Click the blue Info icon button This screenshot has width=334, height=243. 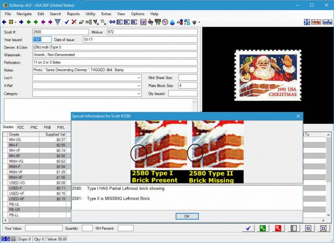(x=327, y=22)
